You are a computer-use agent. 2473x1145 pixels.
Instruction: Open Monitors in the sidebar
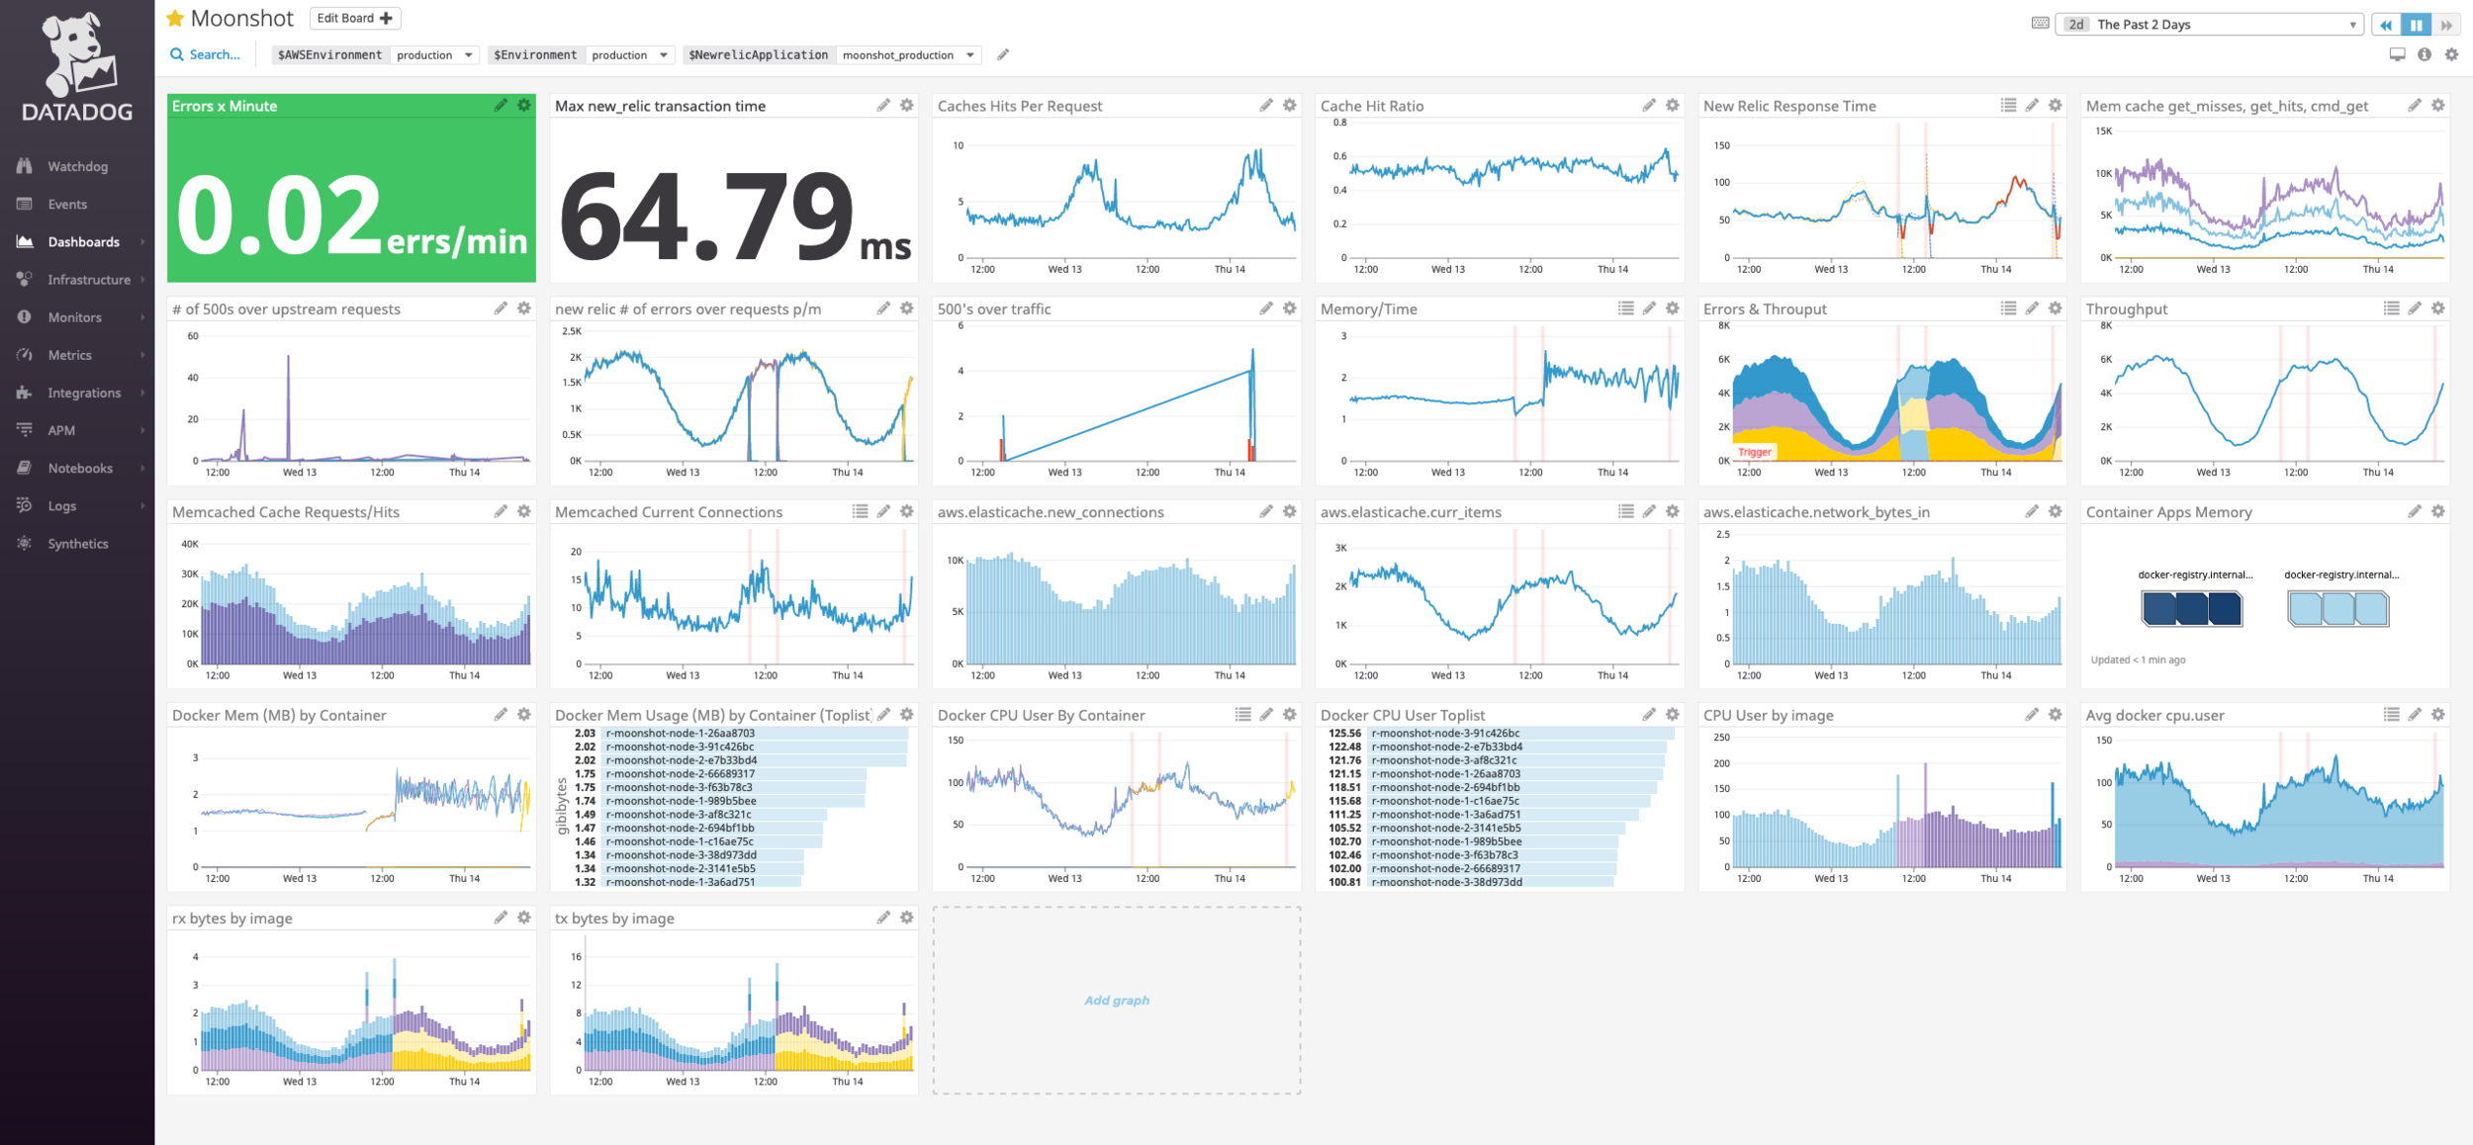click(75, 317)
